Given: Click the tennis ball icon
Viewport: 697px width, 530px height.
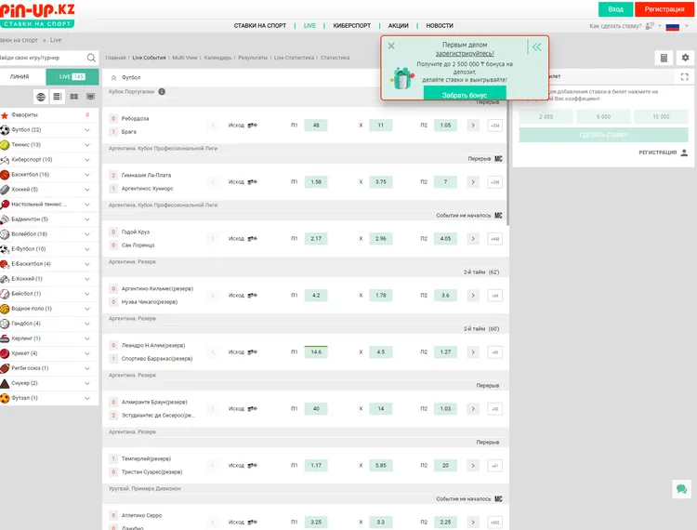Looking at the screenshot, I should 5,145.
